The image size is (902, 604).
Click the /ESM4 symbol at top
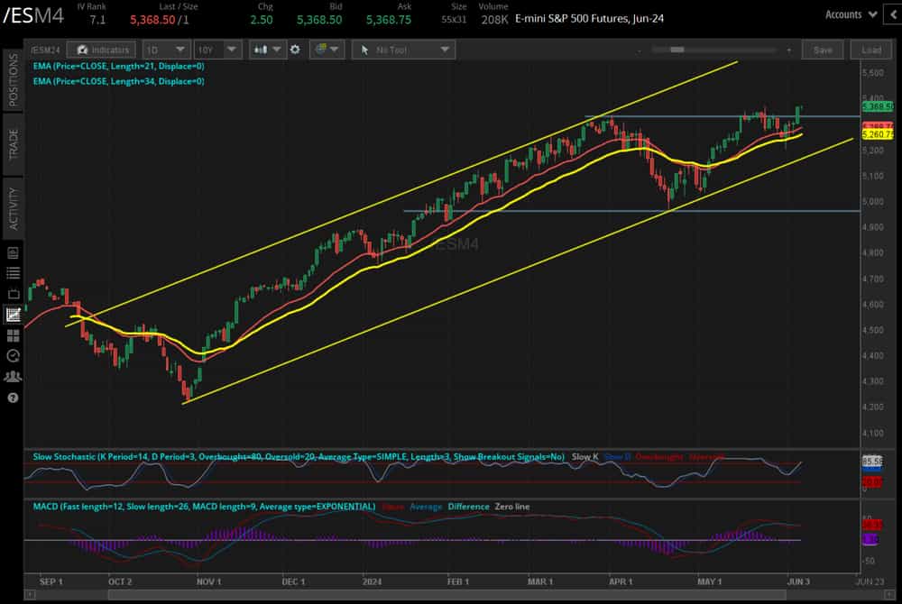point(33,15)
